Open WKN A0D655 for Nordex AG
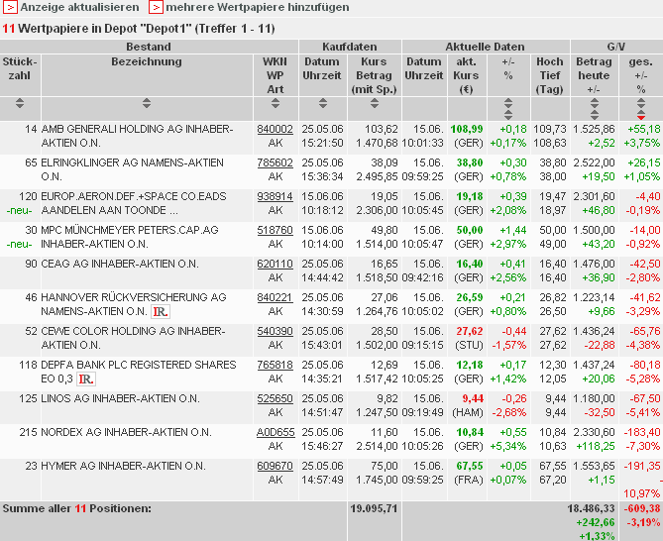The height and width of the screenshot is (541, 663). tap(276, 432)
